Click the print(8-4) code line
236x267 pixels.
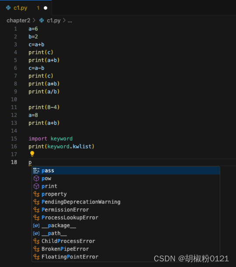(44, 107)
